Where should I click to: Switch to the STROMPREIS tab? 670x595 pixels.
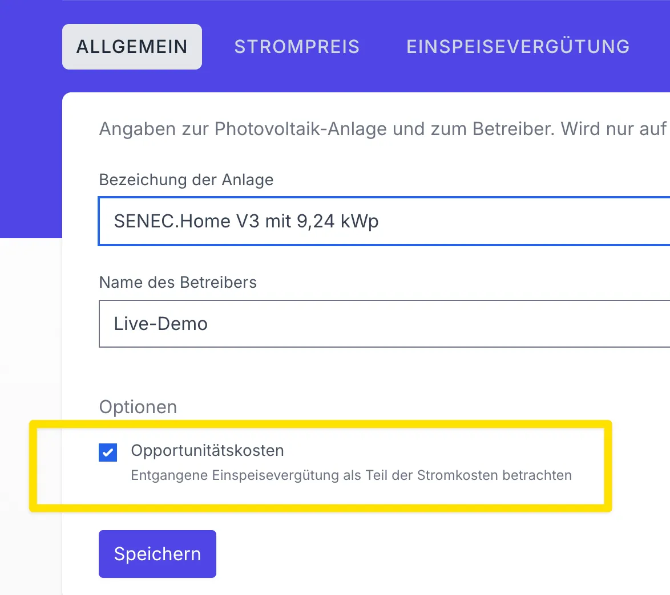click(296, 47)
